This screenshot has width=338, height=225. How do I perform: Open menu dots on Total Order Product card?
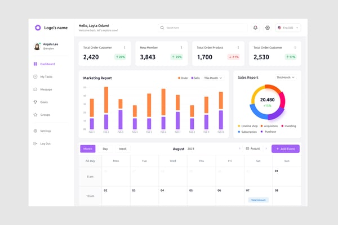[238, 48]
